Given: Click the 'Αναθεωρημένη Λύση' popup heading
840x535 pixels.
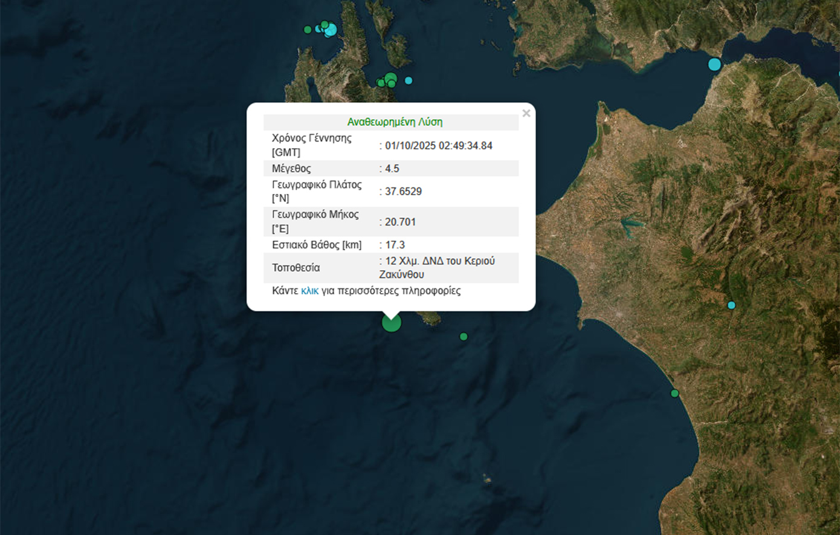Looking at the screenshot, I should tap(395, 122).
